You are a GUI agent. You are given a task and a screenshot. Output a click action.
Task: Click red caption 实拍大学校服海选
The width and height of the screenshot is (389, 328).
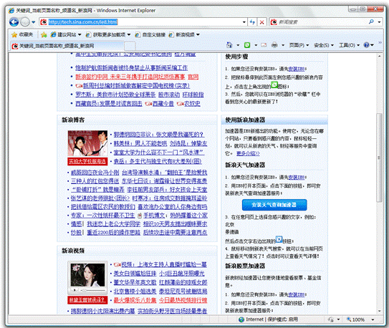click(87, 161)
